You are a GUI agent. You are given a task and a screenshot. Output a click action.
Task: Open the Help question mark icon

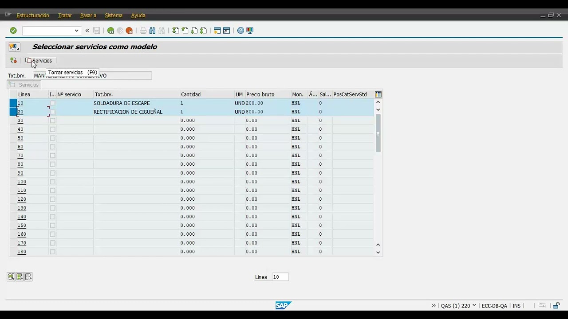click(x=241, y=31)
